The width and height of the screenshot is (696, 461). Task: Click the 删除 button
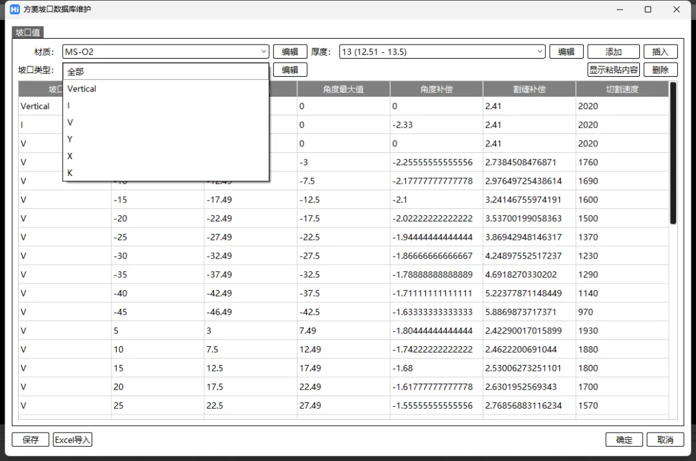(661, 70)
